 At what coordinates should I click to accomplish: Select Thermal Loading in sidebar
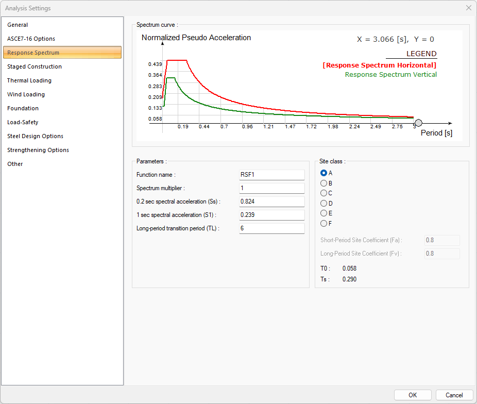click(29, 80)
